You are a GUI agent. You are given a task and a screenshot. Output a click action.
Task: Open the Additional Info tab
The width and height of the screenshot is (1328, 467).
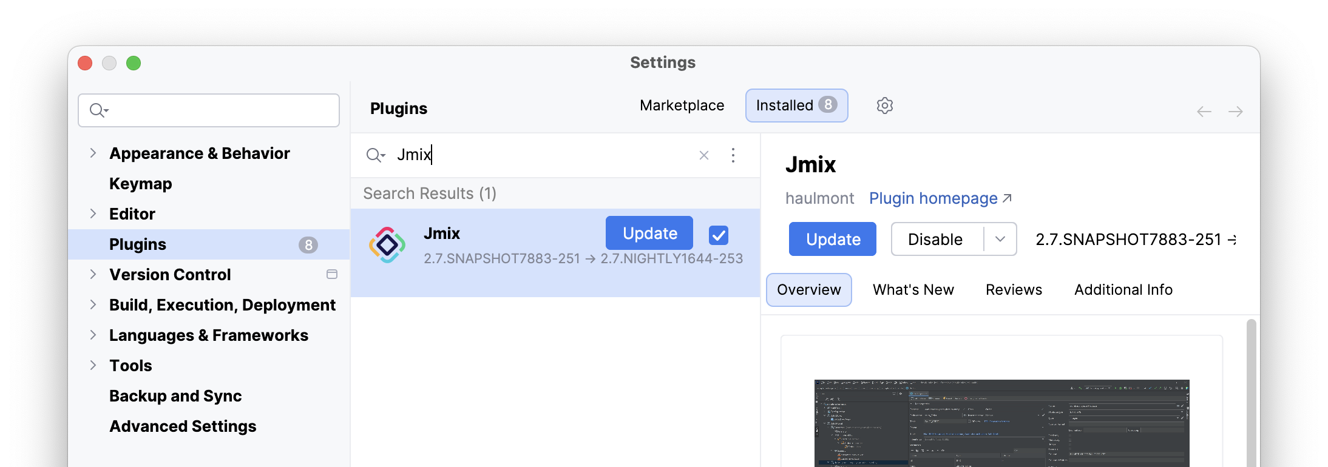(x=1123, y=290)
